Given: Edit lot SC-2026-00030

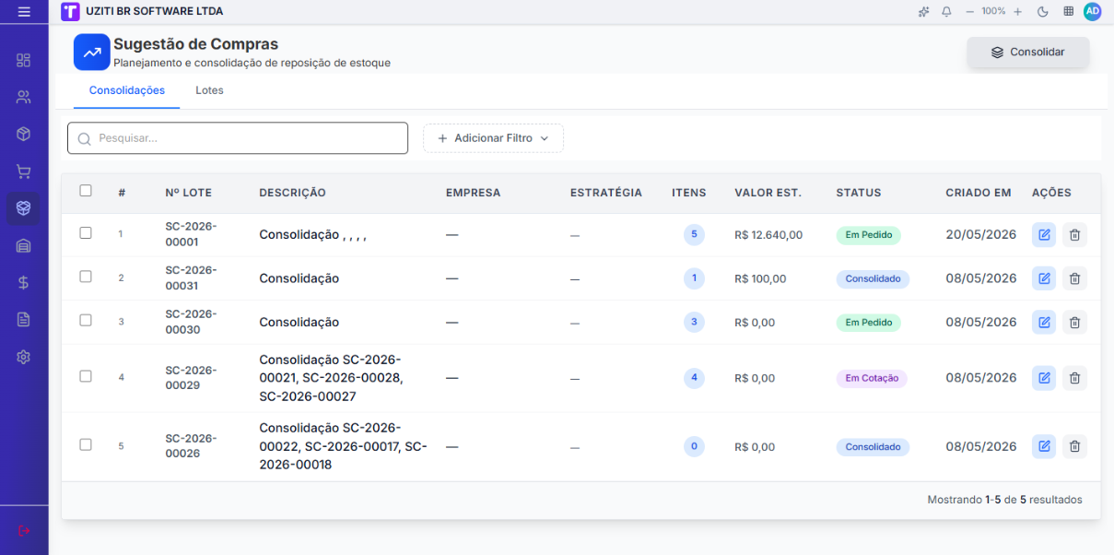Looking at the screenshot, I should 1044,323.
